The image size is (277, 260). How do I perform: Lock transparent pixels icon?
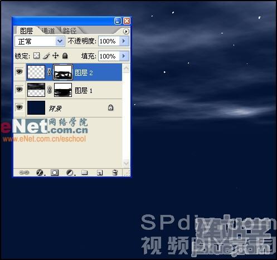[x=36, y=56]
